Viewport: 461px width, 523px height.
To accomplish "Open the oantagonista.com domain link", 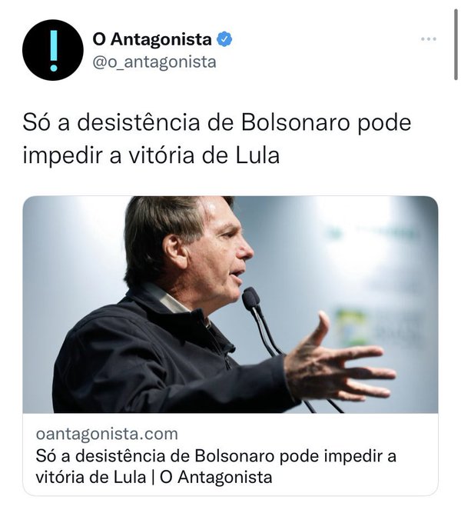I will [x=107, y=434].
